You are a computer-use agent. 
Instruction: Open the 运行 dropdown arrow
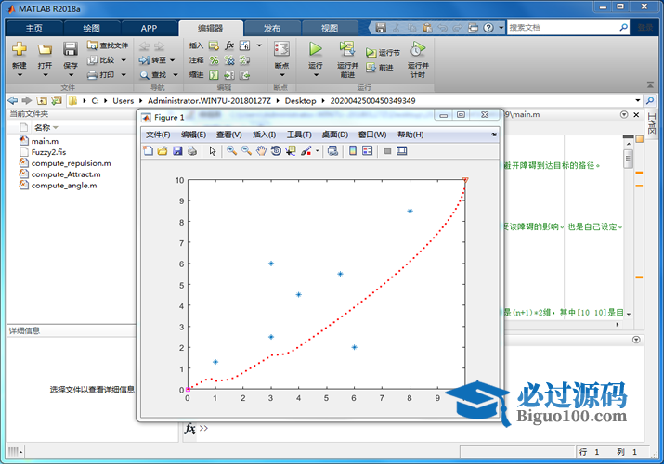click(x=316, y=75)
